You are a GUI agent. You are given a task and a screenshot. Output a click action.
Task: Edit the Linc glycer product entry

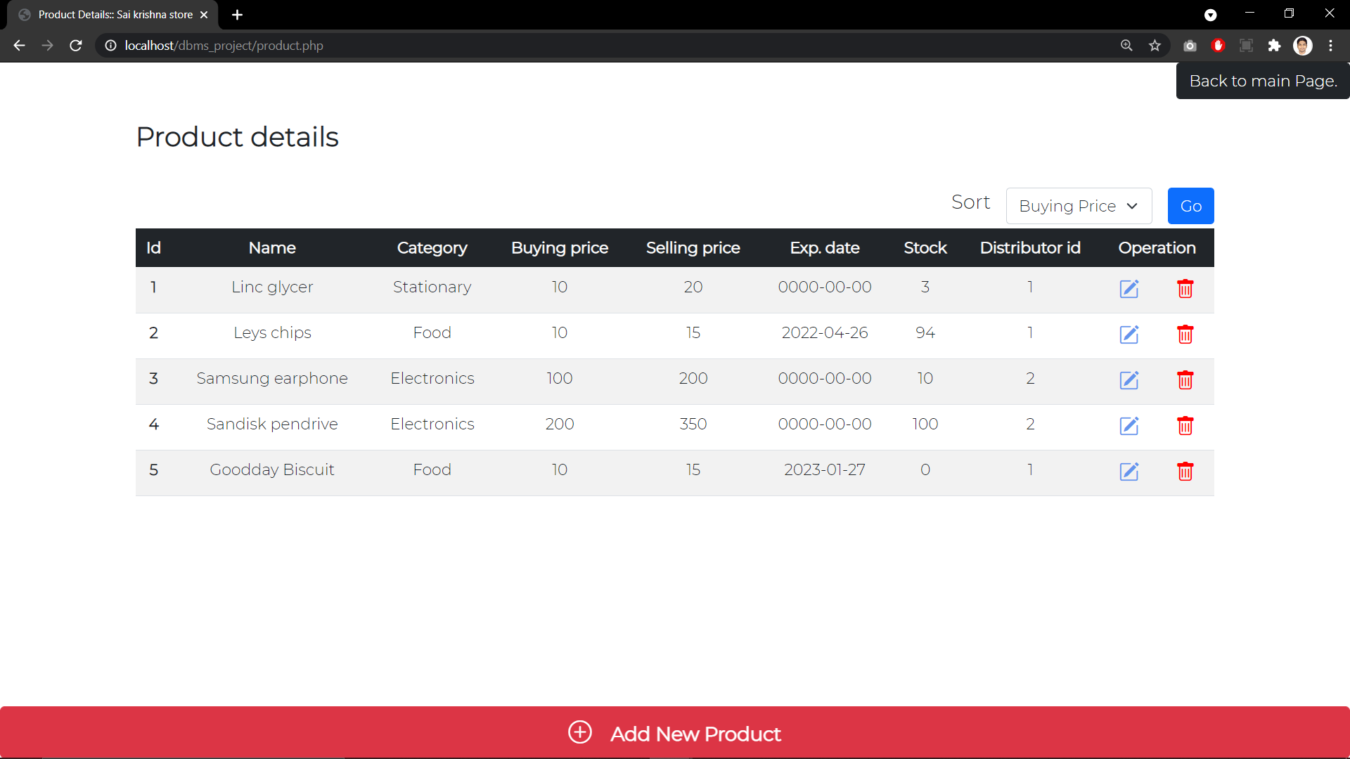coord(1129,289)
